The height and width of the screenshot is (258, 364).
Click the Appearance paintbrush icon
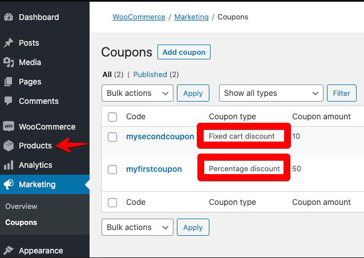click(9, 251)
